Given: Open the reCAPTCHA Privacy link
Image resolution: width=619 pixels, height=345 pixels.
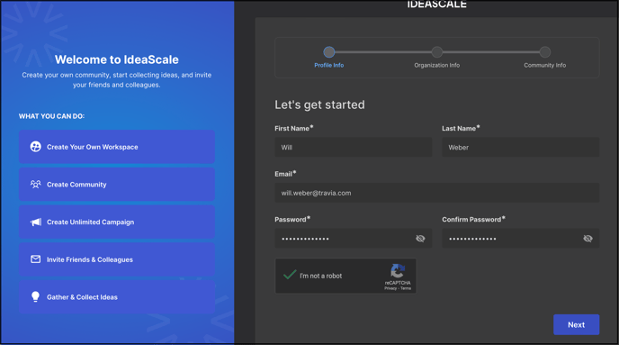Looking at the screenshot, I should click(x=390, y=288).
